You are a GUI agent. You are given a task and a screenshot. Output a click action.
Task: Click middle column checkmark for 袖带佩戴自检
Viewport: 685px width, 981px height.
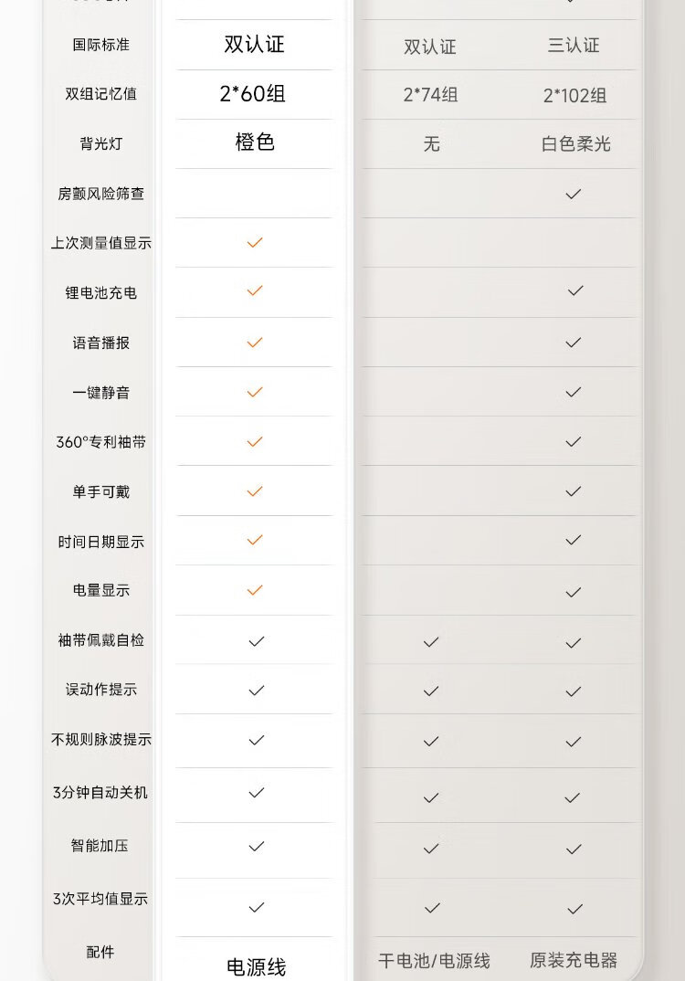click(431, 642)
